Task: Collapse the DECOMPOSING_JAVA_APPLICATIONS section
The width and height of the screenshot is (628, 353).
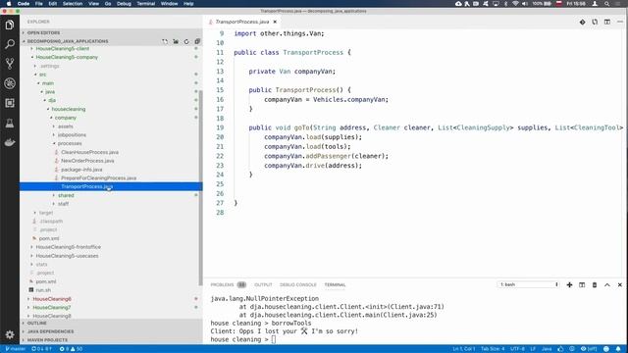Action: [x=68, y=41]
